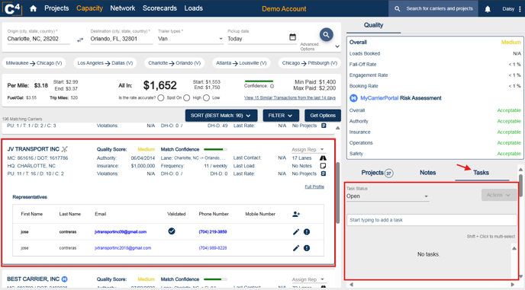Go to home via house icon
This screenshot has height=290, width=525.
pyautogui.click(x=33, y=8)
